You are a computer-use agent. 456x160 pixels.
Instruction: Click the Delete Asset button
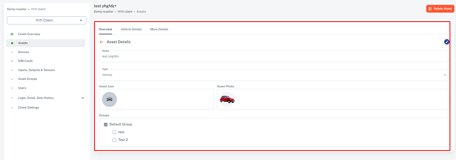[x=440, y=9]
